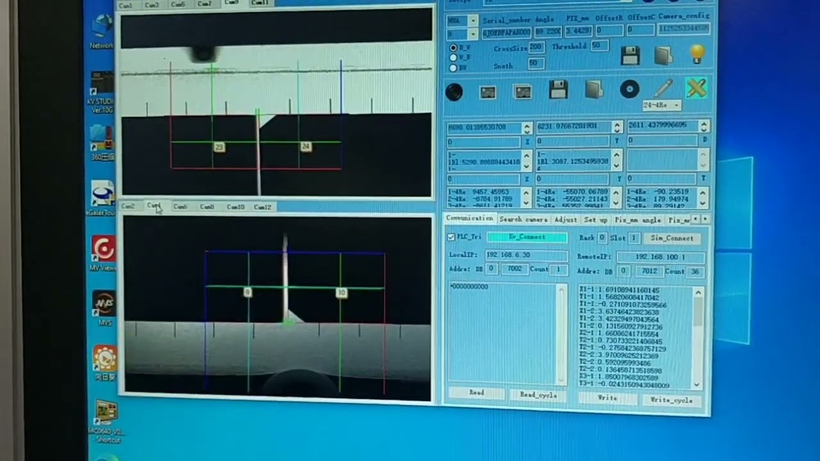Click the CrossSize input field
This screenshot has width=820, height=461.
[536, 47]
